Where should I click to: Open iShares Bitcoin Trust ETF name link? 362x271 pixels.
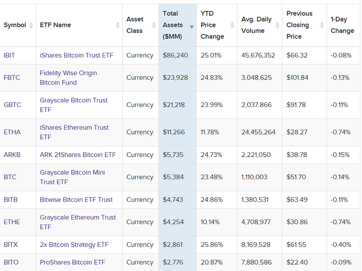click(76, 55)
